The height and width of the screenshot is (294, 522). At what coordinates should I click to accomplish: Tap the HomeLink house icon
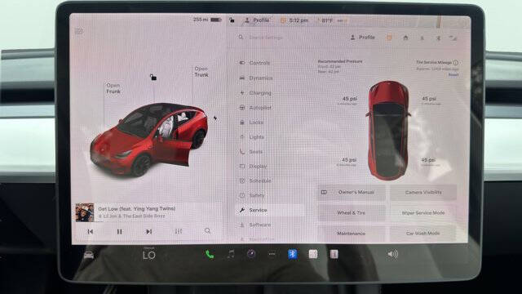[x=405, y=38]
